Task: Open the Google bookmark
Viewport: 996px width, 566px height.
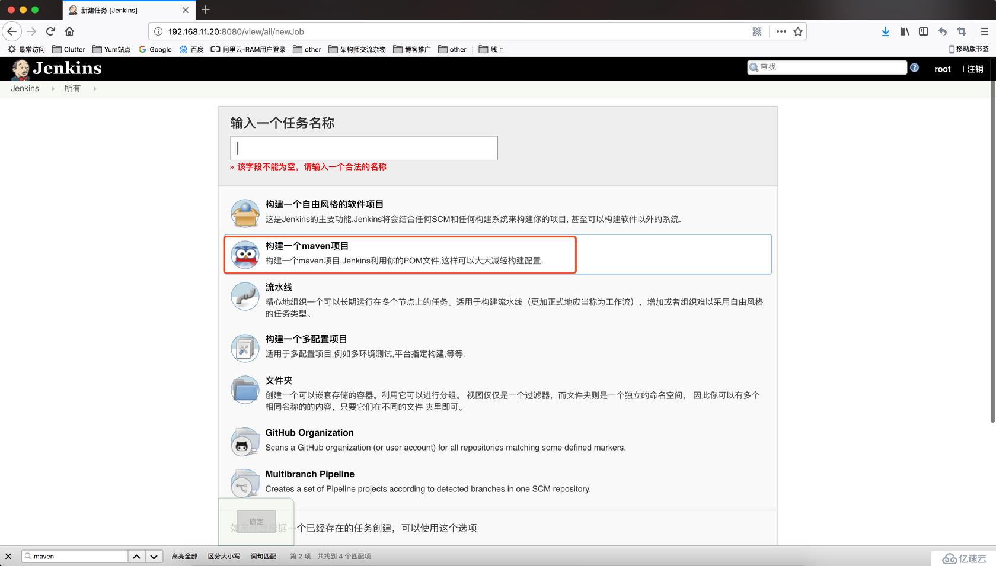Action: click(x=155, y=49)
